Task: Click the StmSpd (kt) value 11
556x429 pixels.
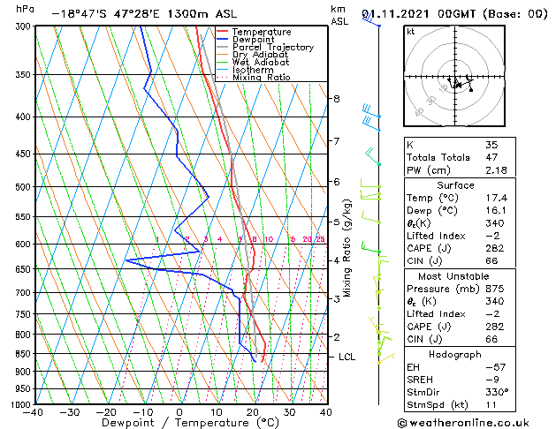Action: (491, 404)
